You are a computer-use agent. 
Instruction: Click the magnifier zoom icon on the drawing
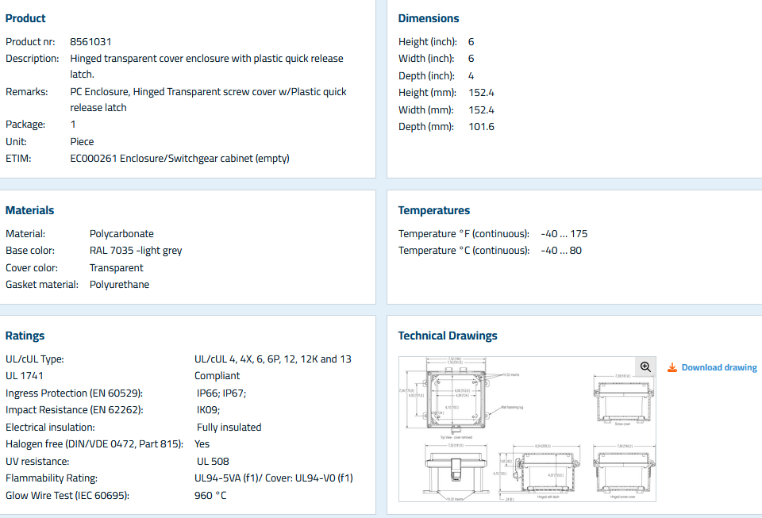point(645,366)
